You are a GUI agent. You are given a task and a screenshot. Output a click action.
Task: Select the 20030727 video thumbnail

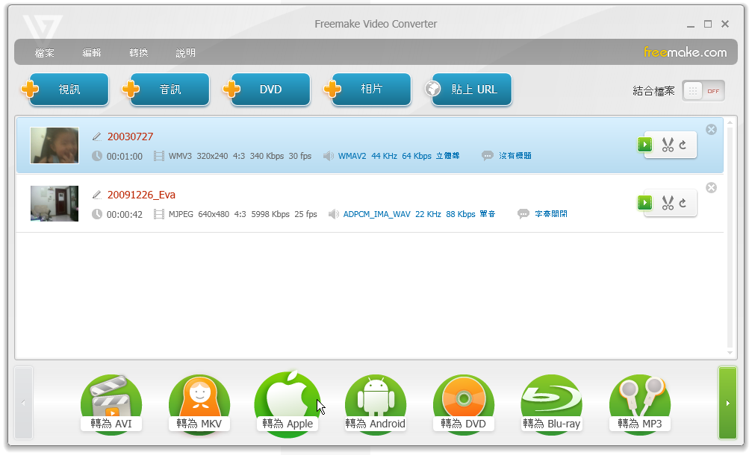click(55, 145)
